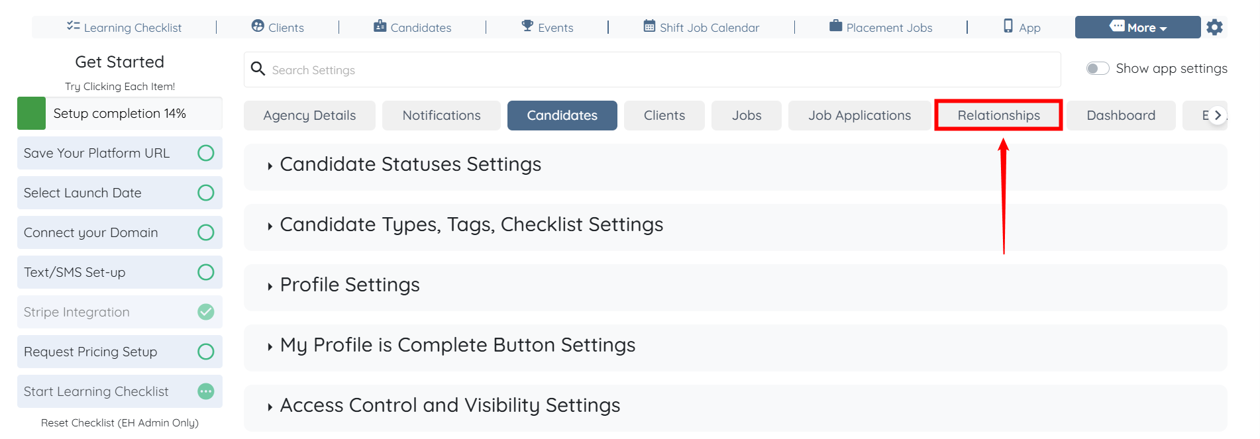Expand Candidate Statuses Settings section

[411, 165]
